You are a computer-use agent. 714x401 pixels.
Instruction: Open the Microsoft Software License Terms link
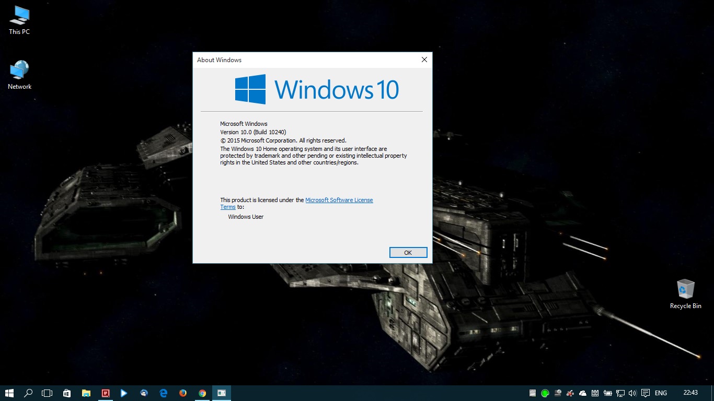pyautogui.click(x=339, y=200)
